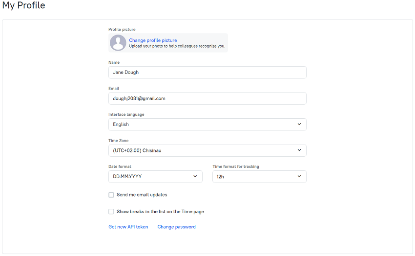Open the Time format for tracking 12h dropdown
This screenshot has height=256, width=415.
pyautogui.click(x=259, y=177)
